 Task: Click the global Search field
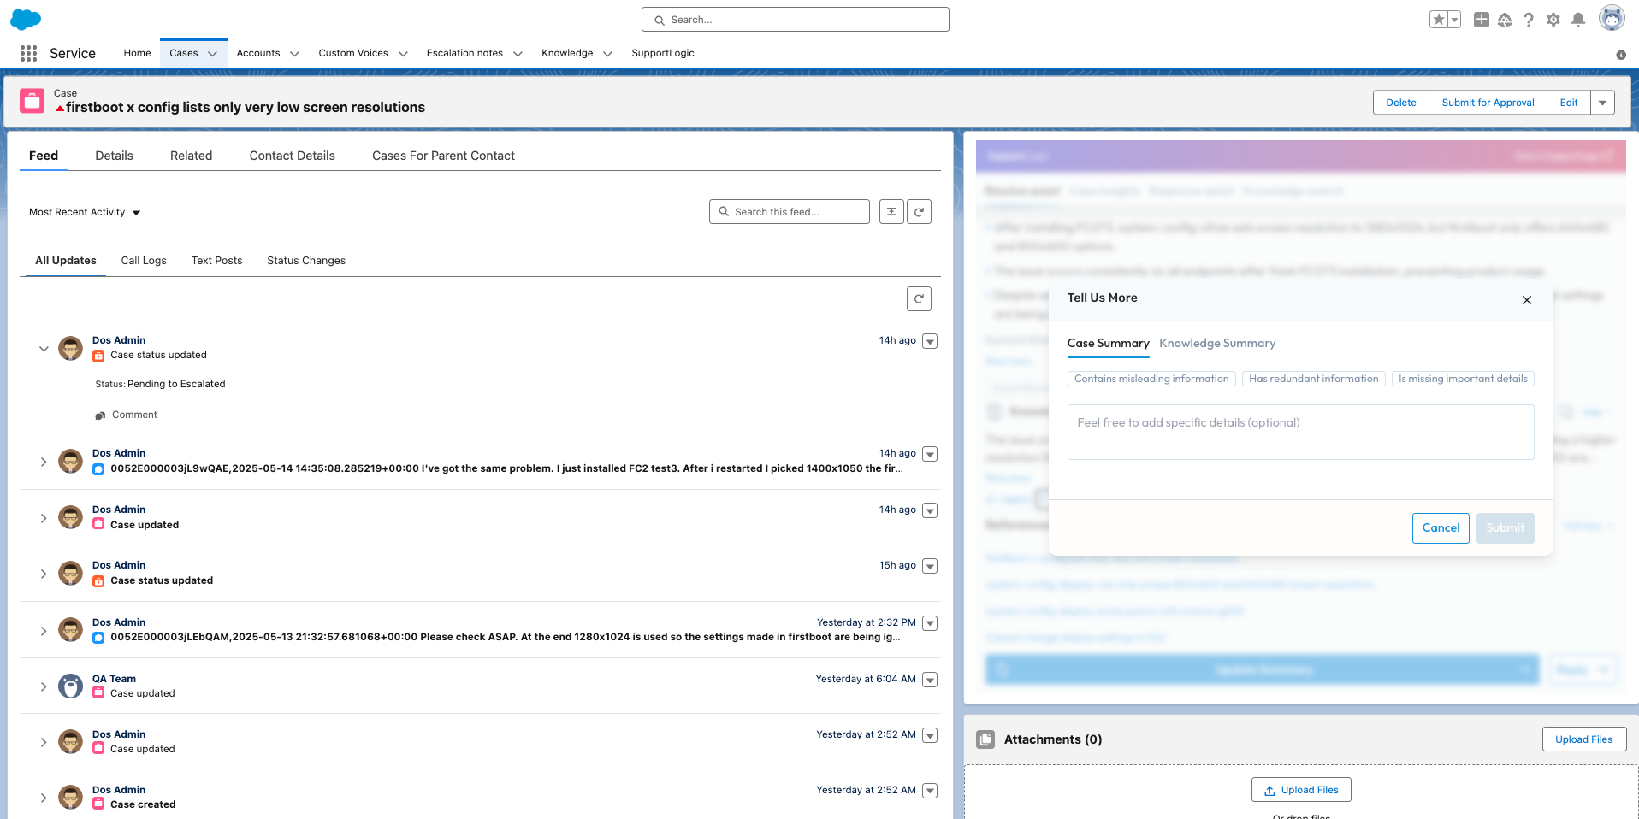coord(795,20)
